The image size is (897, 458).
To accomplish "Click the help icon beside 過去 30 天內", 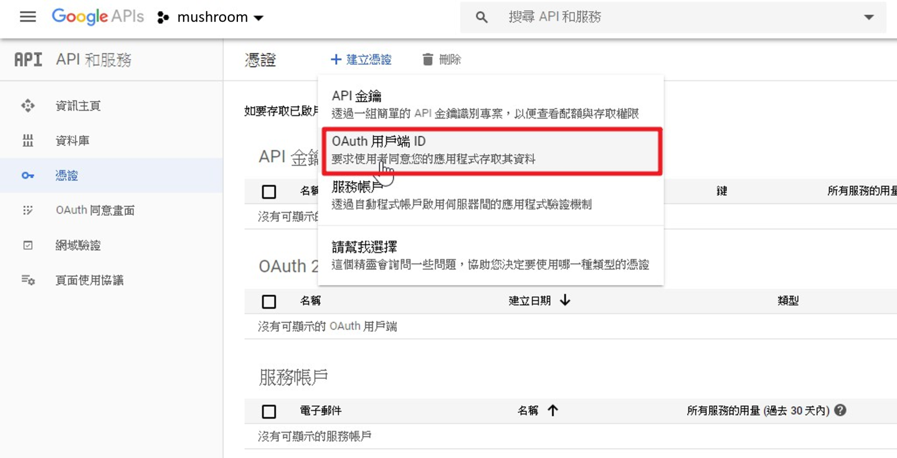I will coord(840,410).
